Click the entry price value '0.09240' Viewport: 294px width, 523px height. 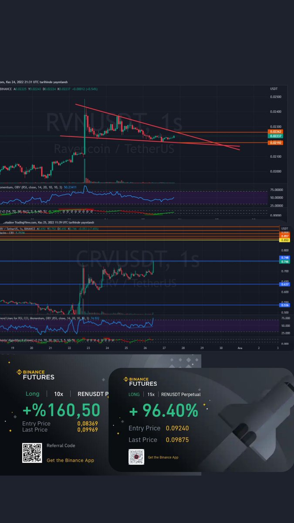[x=177, y=428]
